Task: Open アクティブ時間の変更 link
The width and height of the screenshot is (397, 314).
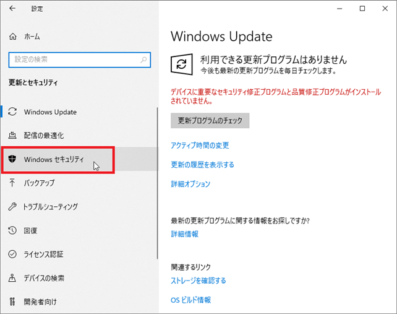Action: (x=200, y=146)
